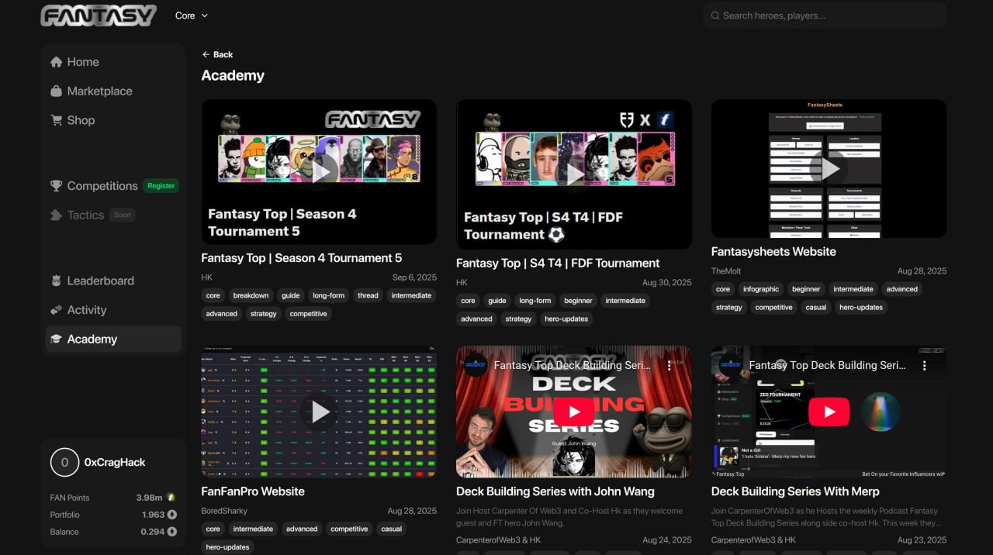This screenshot has height=555, width=993.
Task: Click the 0xCragHack username
Action: coord(115,462)
